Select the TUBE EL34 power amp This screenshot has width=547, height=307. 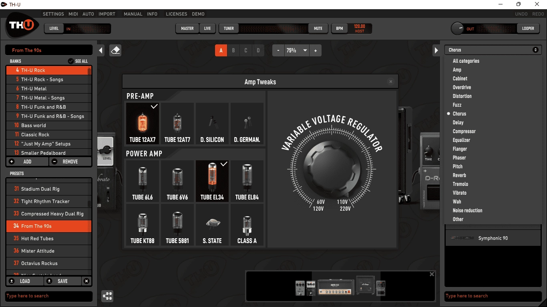pos(212,181)
